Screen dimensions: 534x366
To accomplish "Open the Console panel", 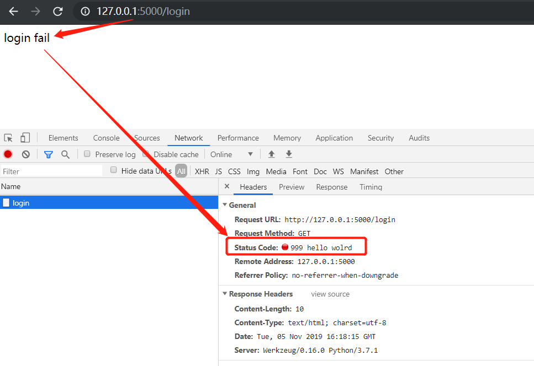I will [x=106, y=138].
